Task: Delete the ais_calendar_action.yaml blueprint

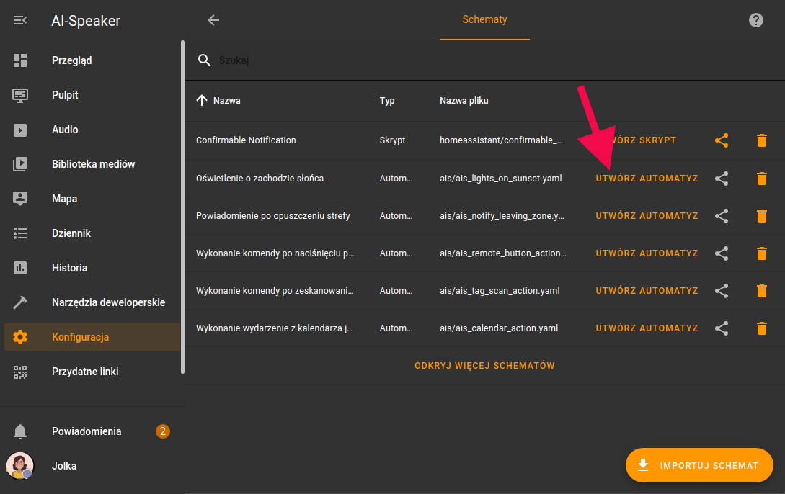Action: point(761,328)
